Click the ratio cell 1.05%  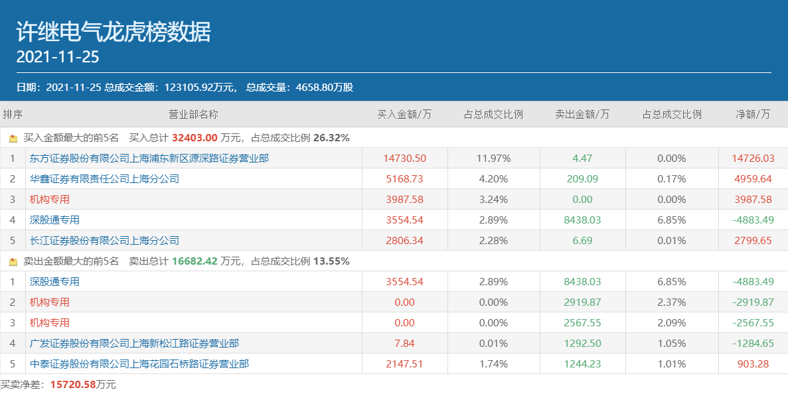(x=672, y=344)
